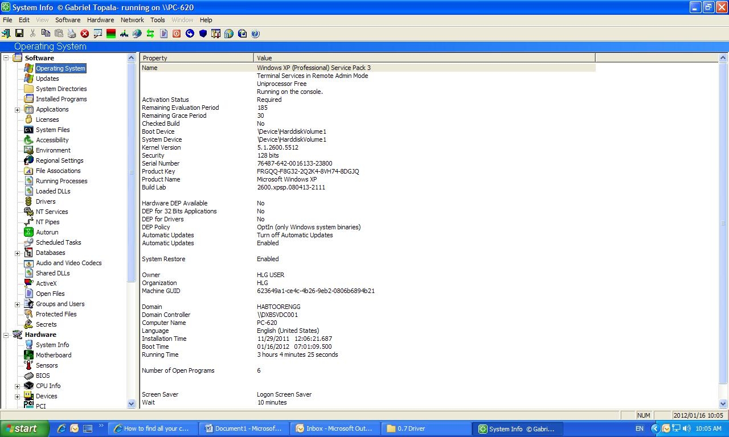Show hidden tray icons arrow
729x437 pixels.
tap(655, 428)
